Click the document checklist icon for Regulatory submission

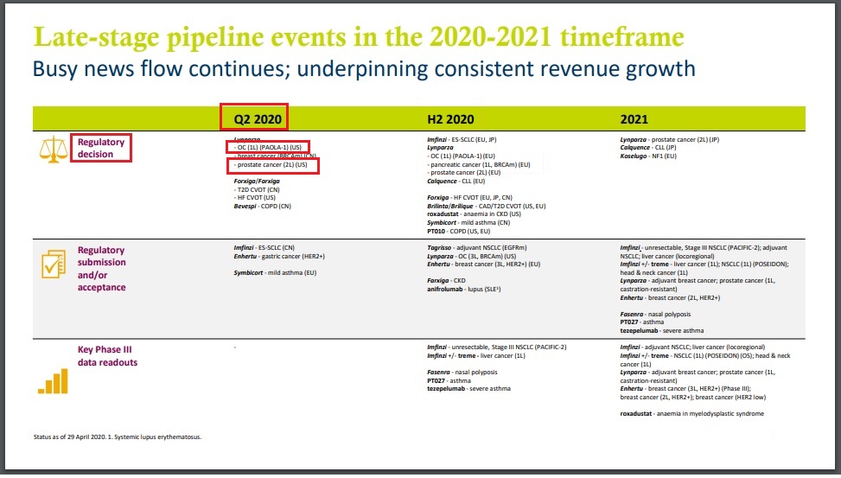click(54, 263)
